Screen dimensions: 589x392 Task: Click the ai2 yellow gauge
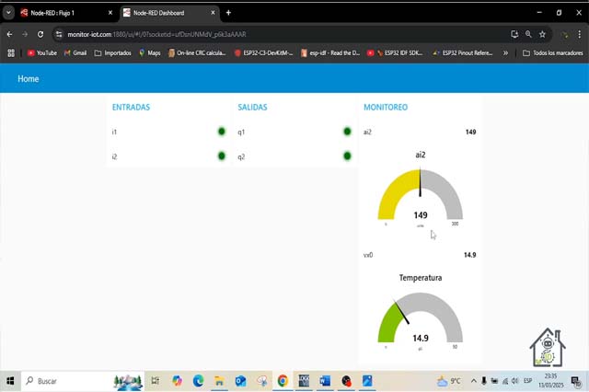click(420, 196)
